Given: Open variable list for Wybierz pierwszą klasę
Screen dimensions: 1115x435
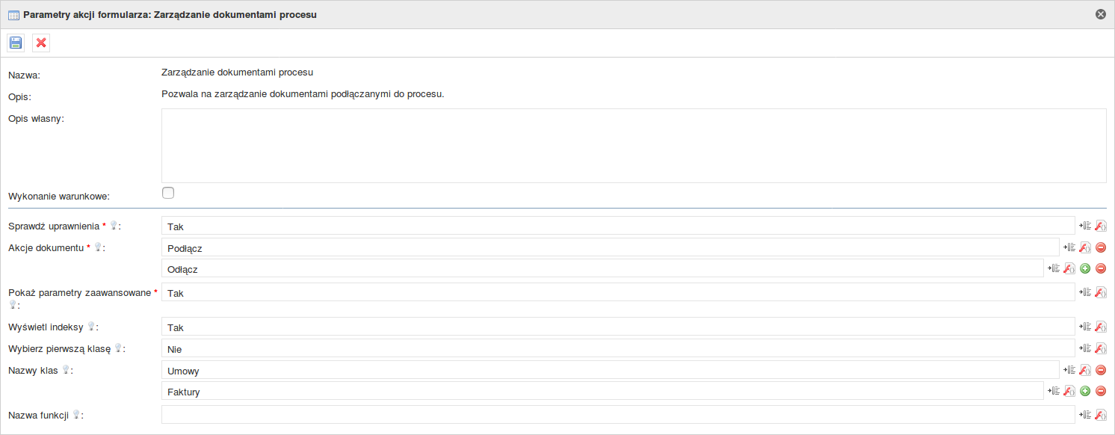Looking at the screenshot, I should tap(1085, 348).
